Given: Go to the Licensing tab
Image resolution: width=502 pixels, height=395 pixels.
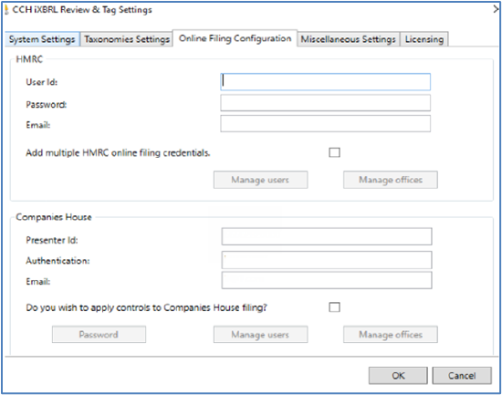Looking at the screenshot, I should [x=424, y=39].
